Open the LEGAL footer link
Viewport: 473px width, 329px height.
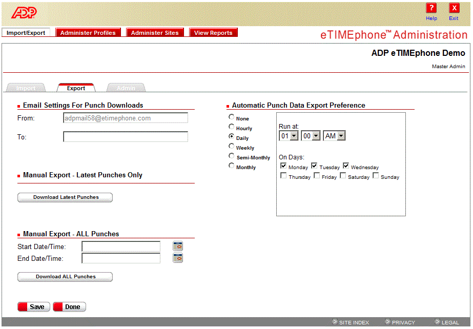(450, 322)
